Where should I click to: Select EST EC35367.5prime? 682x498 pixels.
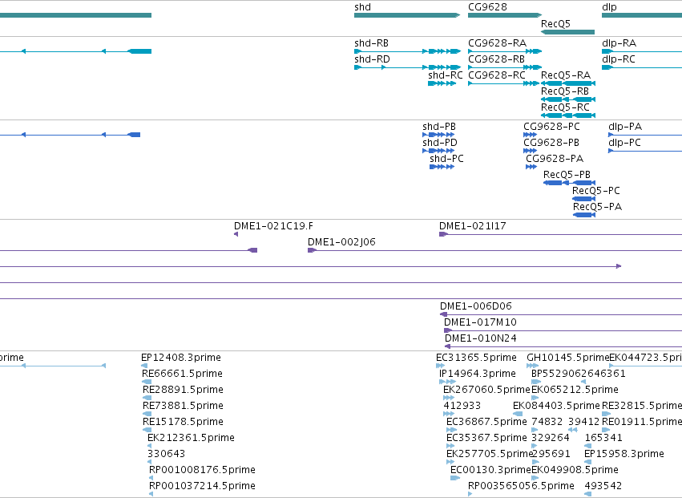pyautogui.click(x=450, y=446)
